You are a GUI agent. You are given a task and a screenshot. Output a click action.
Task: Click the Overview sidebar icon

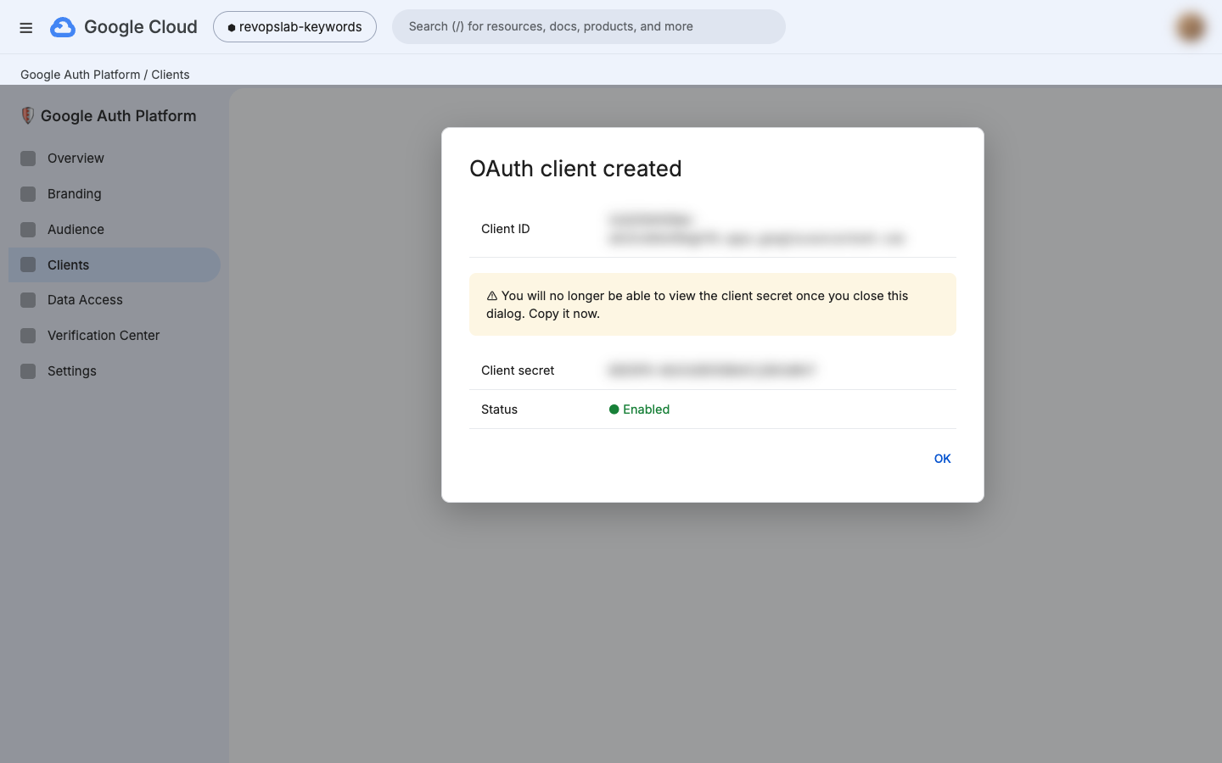tap(28, 159)
